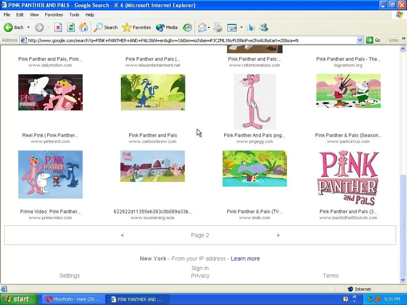
Task: Click the Forward arrow button
Action: coord(39,27)
